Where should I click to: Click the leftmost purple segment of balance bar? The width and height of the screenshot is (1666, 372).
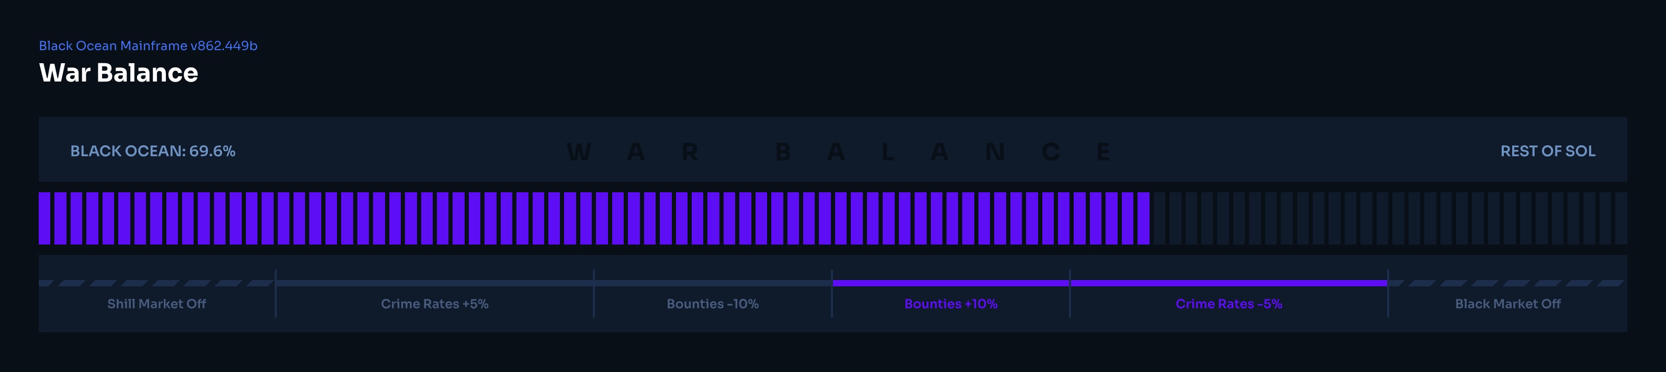tap(44, 218)
